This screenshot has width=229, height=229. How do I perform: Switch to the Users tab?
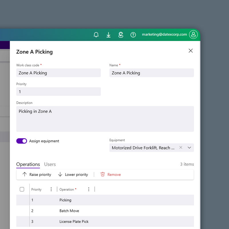pos(50,164)
